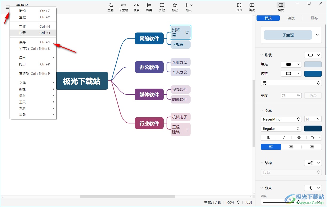The width and height of the screenshot is (327, 207).
Task: Expand the 导出 submenu
Action: point(33,58)
